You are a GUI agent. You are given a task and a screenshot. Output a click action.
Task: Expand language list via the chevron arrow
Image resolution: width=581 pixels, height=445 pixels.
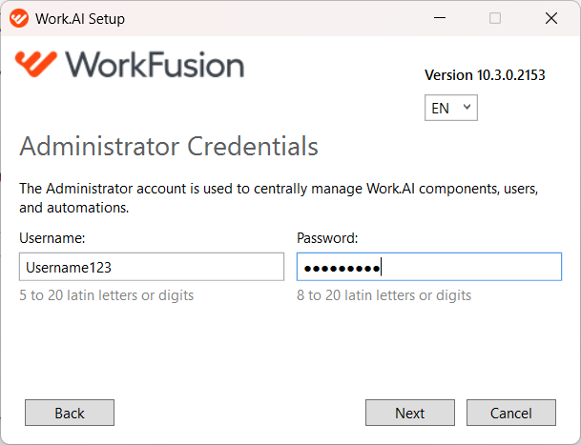(x=467, y=107)
